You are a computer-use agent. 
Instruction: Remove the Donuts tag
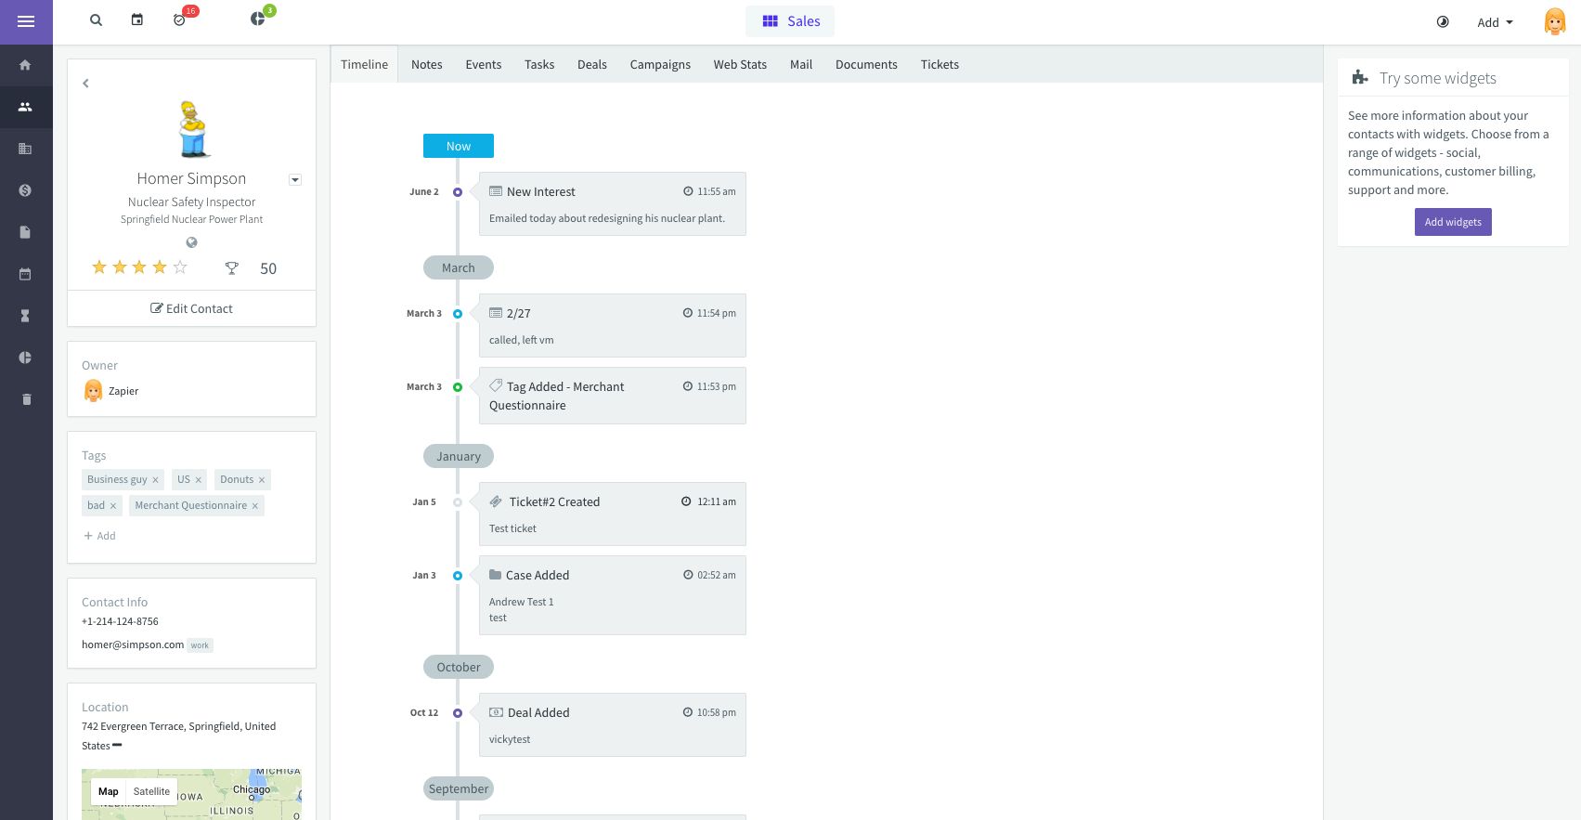pos(262,480)
